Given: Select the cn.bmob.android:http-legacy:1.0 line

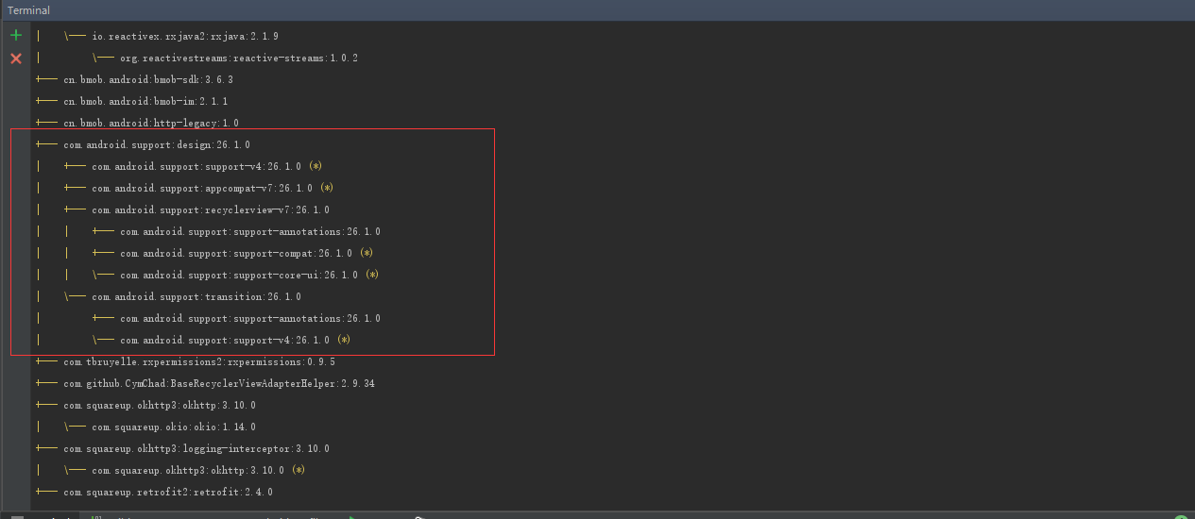Looking at the screenshot, I should point(151,123).
